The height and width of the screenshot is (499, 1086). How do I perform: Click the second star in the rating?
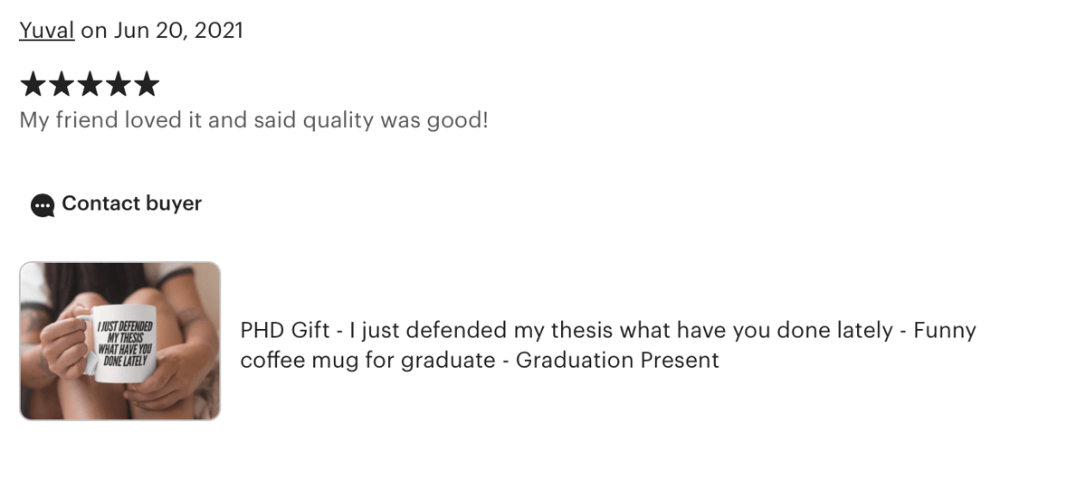[61, 85]
